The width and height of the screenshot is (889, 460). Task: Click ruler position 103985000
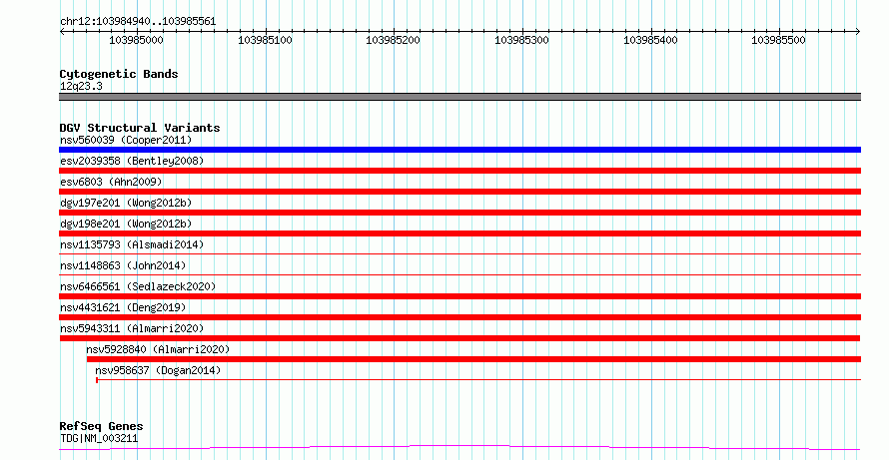tap(136, 40)
